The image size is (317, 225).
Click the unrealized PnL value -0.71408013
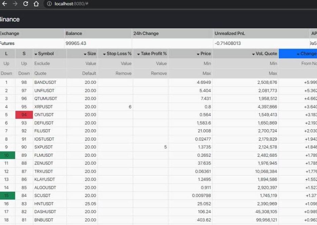coord(227,44)
